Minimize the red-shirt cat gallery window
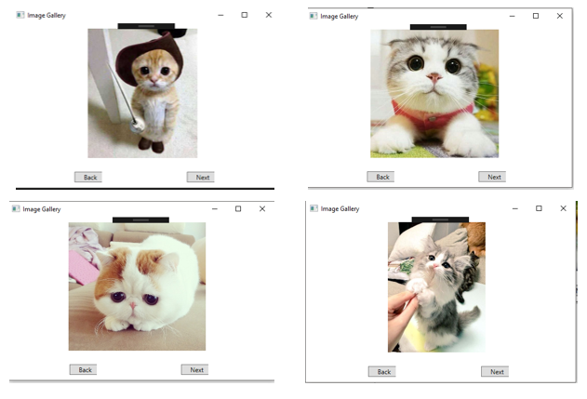 (511, 16)
